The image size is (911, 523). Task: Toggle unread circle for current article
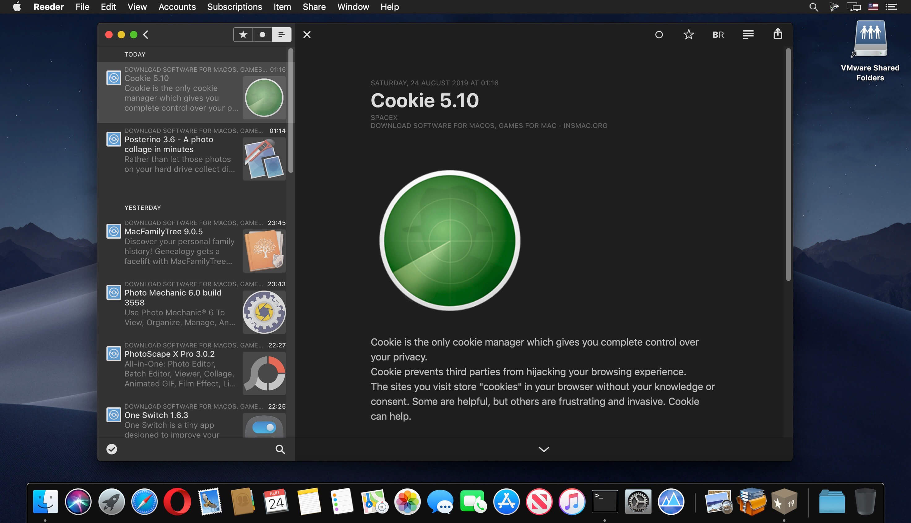pos(658,35)
